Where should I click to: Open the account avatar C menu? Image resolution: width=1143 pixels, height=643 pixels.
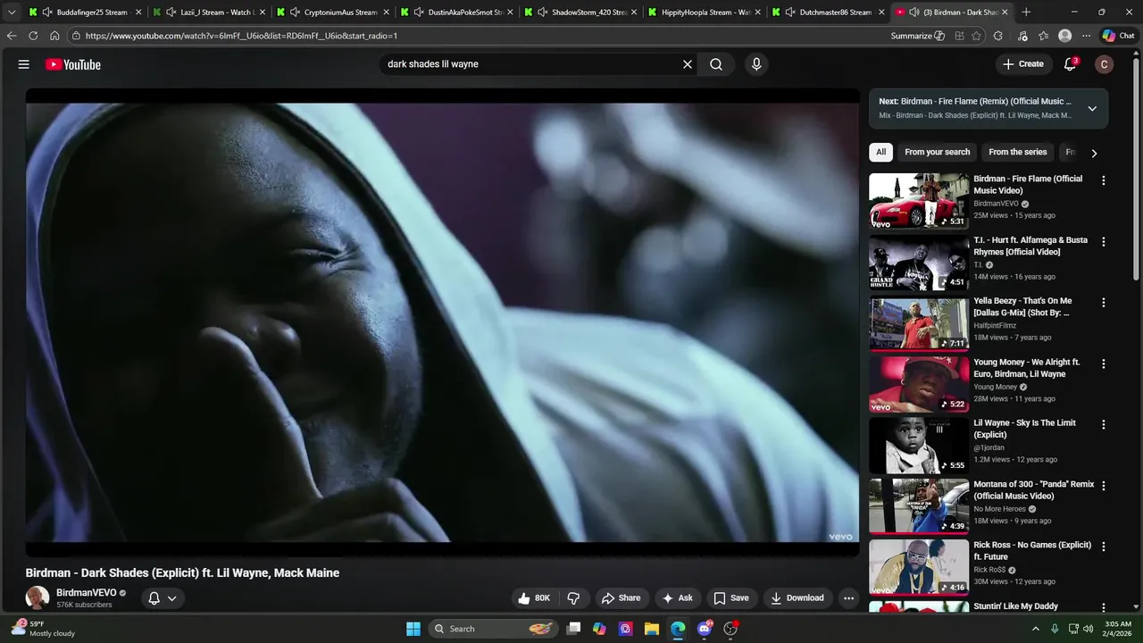pos(1105,64)
